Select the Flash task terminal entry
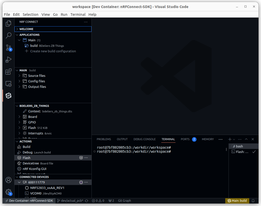The image size is (261, 206). pyautogui.click(x=244, y=152)
